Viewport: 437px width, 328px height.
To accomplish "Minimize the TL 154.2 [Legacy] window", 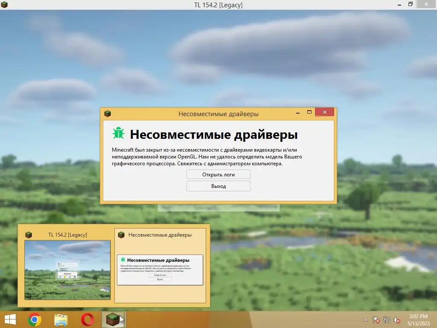I will point(399,4).
